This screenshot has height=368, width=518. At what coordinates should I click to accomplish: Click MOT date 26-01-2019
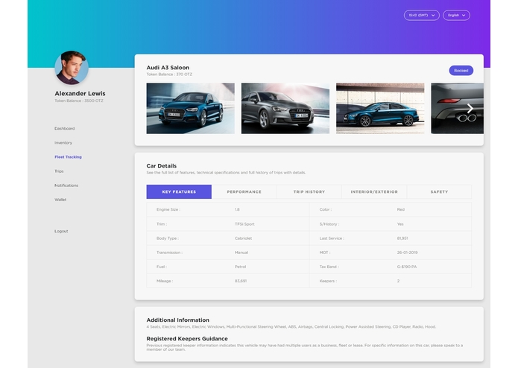pos(408,253)
